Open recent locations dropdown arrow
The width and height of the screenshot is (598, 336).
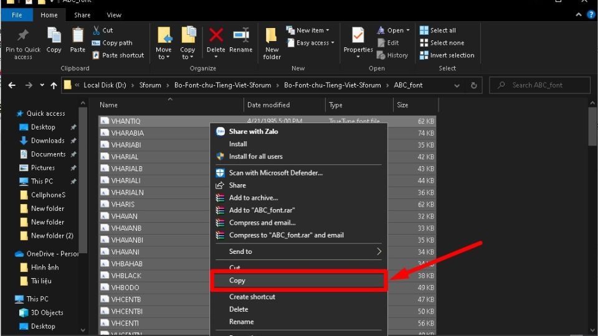click(x=42, y=85)
